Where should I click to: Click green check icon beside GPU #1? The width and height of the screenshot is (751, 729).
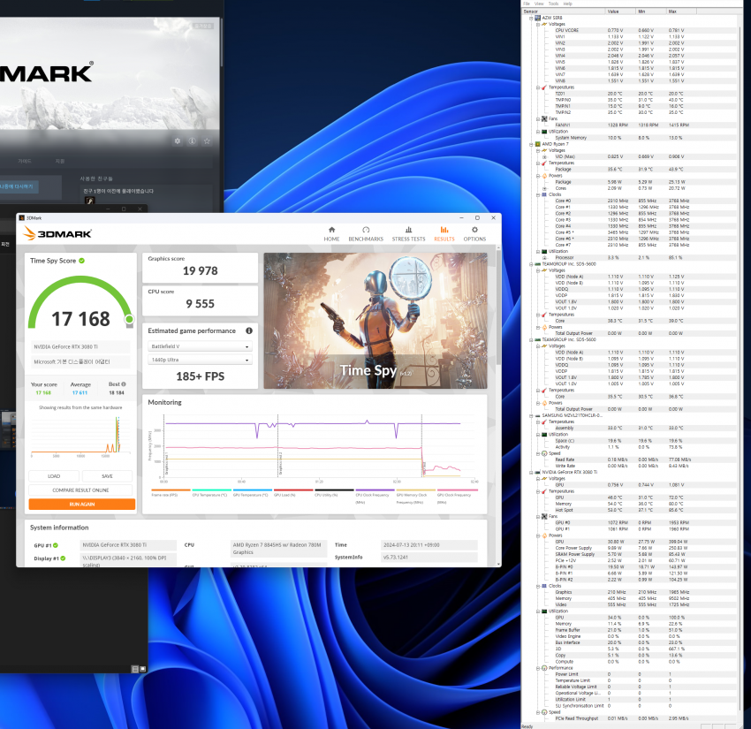click(56, 545)
